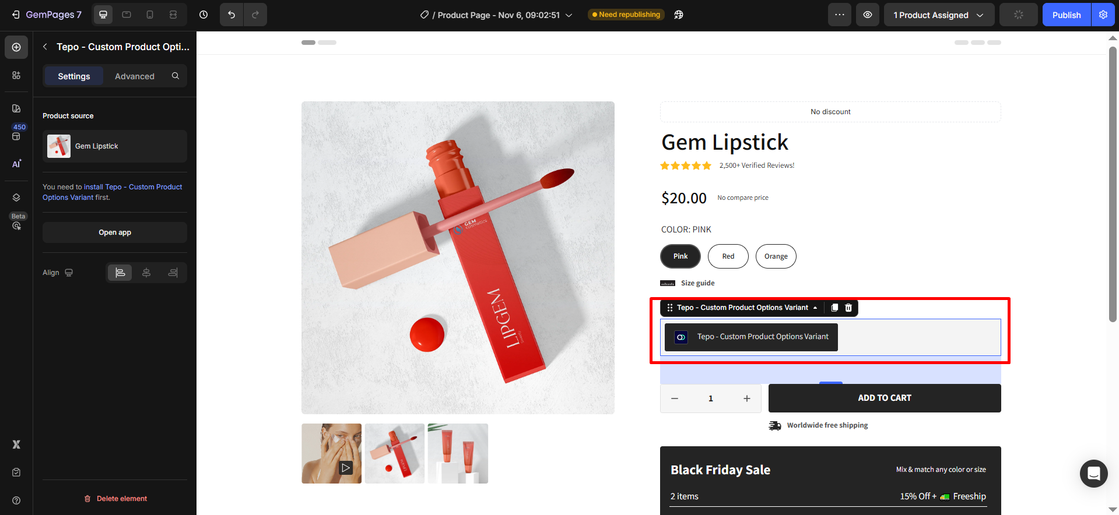The height and width of the screenshot is (515, 1119).
Task: Click the preview eye icon
Action: pyautogui.click(x=868, y=15)
